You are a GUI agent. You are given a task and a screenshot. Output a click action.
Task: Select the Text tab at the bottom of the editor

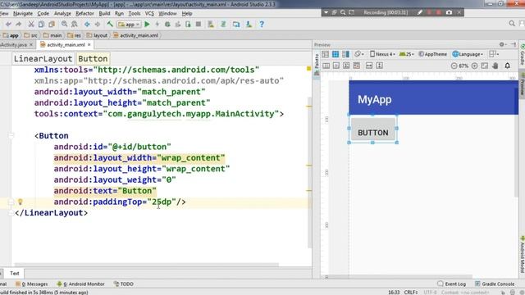pos(15,273)
